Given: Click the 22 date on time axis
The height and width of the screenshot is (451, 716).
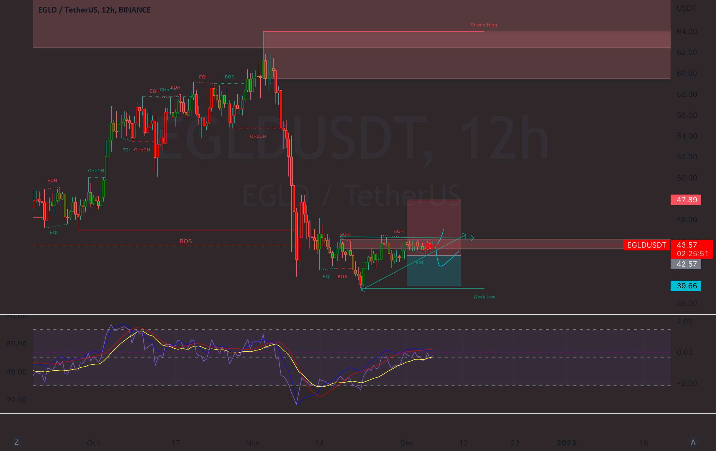Looking at the screenshot, I should pyautogui.click(x=515, y=443).
